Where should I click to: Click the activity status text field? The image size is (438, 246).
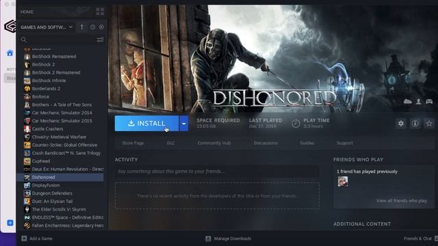pyautogui.click(x=217, y=172)
